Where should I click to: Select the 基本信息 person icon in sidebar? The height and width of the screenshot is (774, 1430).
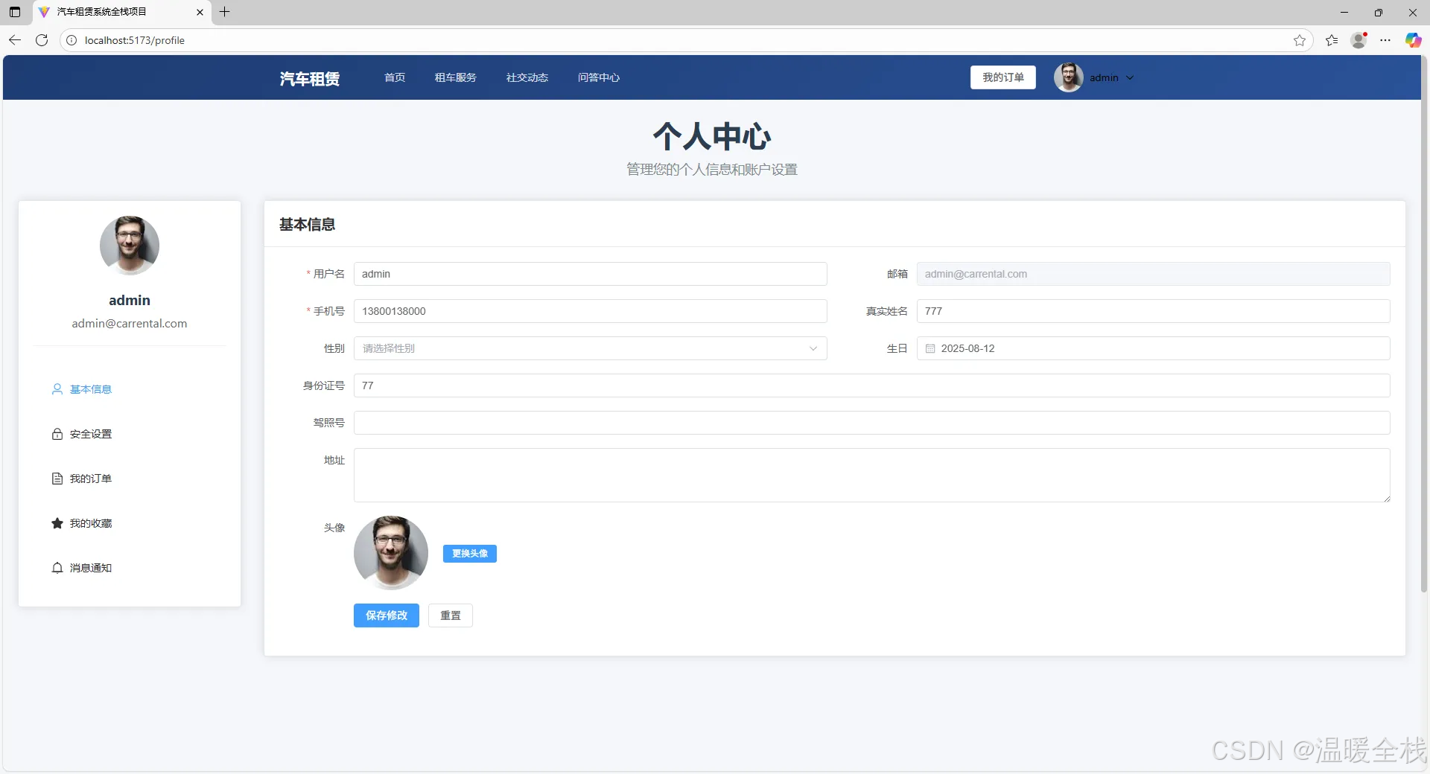58,389
